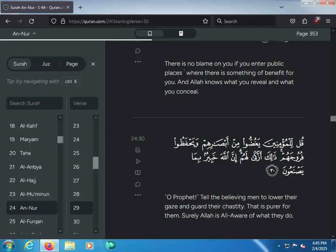Bookmark this page with the star icon
Screen dimensions: 336x252
pos(205,21)
